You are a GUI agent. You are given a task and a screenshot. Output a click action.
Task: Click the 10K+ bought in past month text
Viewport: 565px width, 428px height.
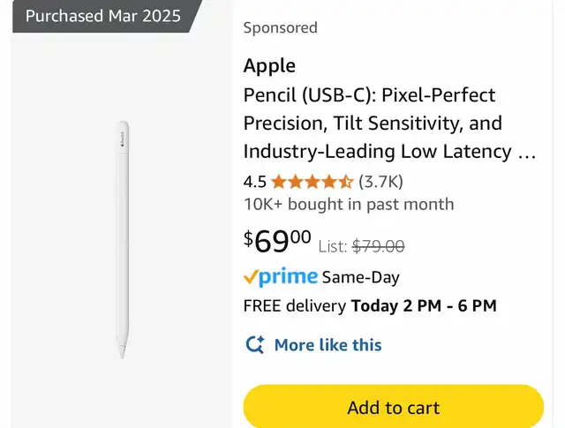pyautogui.click(x=348, y=204)
